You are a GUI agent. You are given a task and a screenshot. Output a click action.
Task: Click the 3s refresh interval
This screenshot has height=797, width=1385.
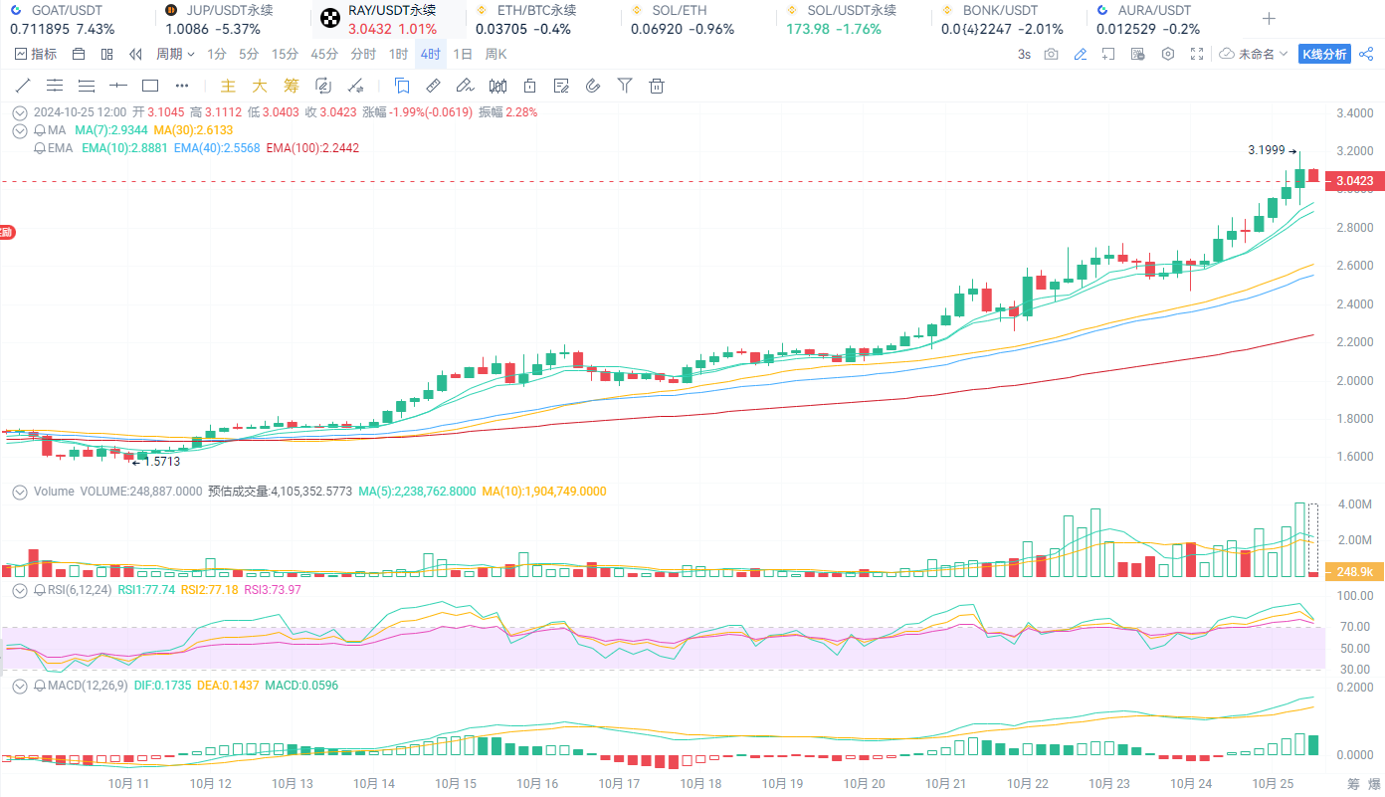click(1024, 54)
